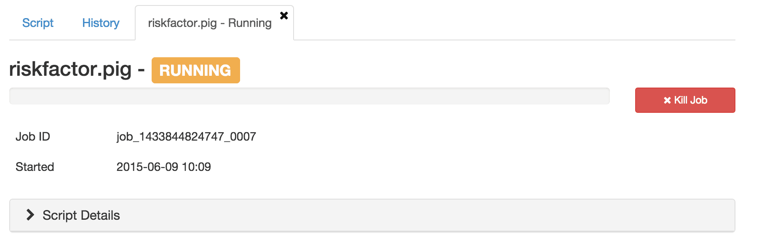
Task: Click the empty job progress bar
Action: 310,96
